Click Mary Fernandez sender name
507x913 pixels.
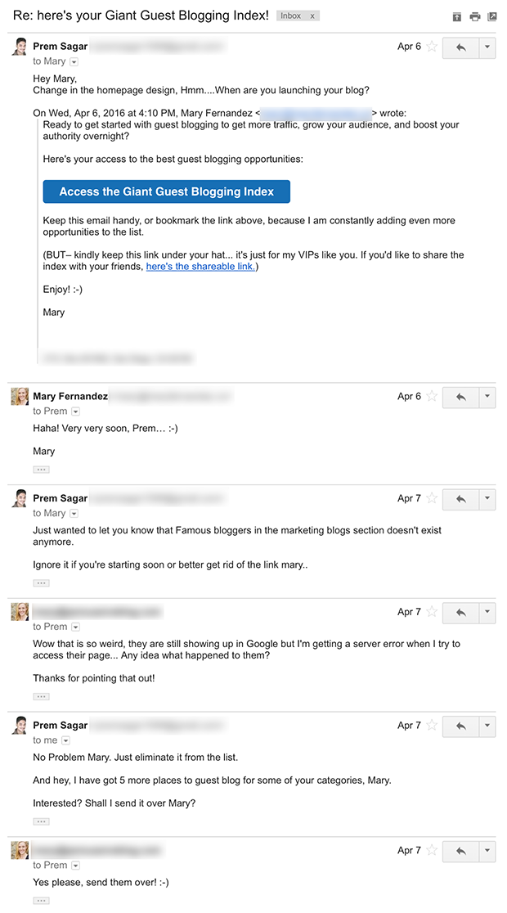pos(70,396)
